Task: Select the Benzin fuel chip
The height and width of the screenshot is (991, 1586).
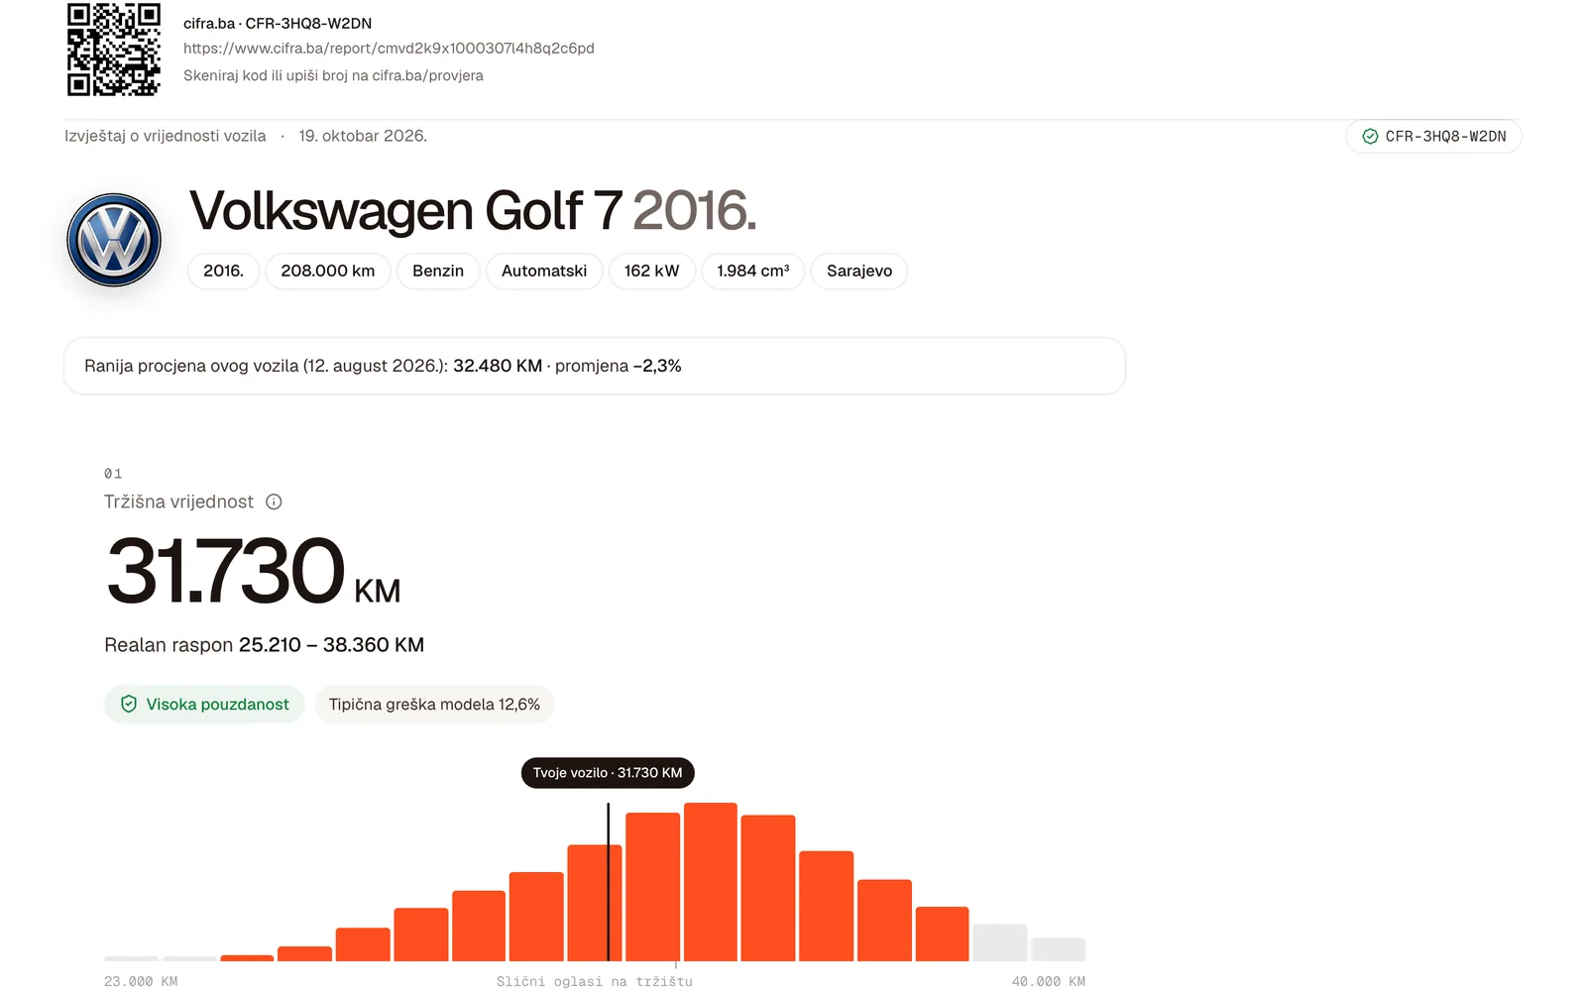Action: [x=438, y=272]
